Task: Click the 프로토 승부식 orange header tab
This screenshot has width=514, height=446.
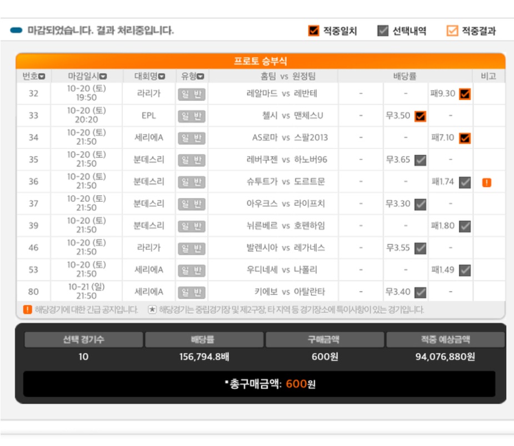Action: (261, 61)
